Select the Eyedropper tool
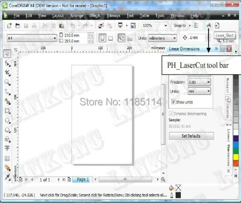Screen dimensions: 241x203 coord(7,177)
